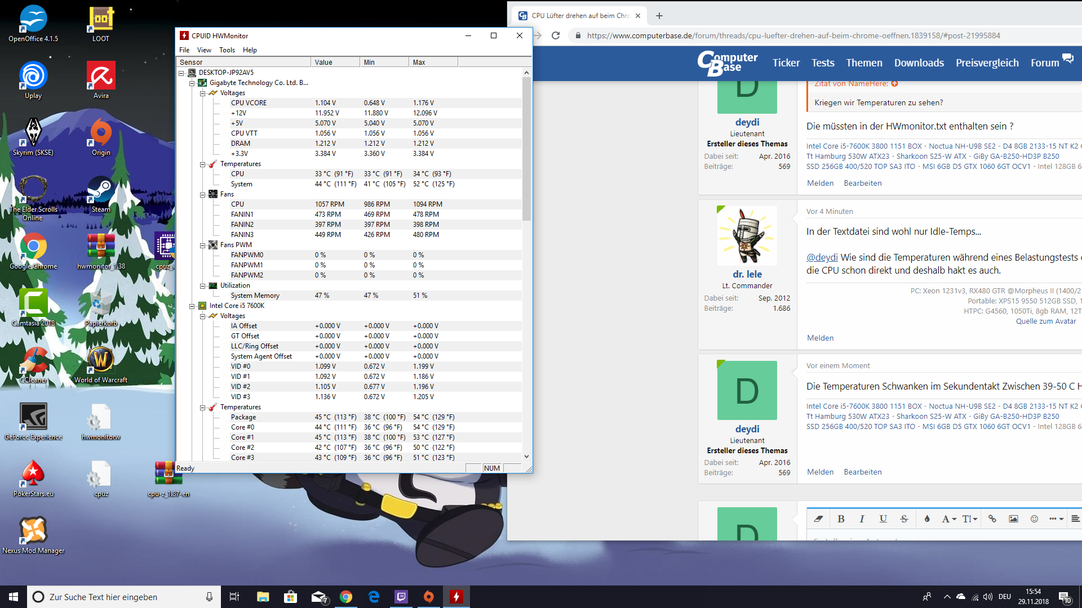
Task: Collapse the Voltages node under Gigabyte board
Action: click(202, 93)
